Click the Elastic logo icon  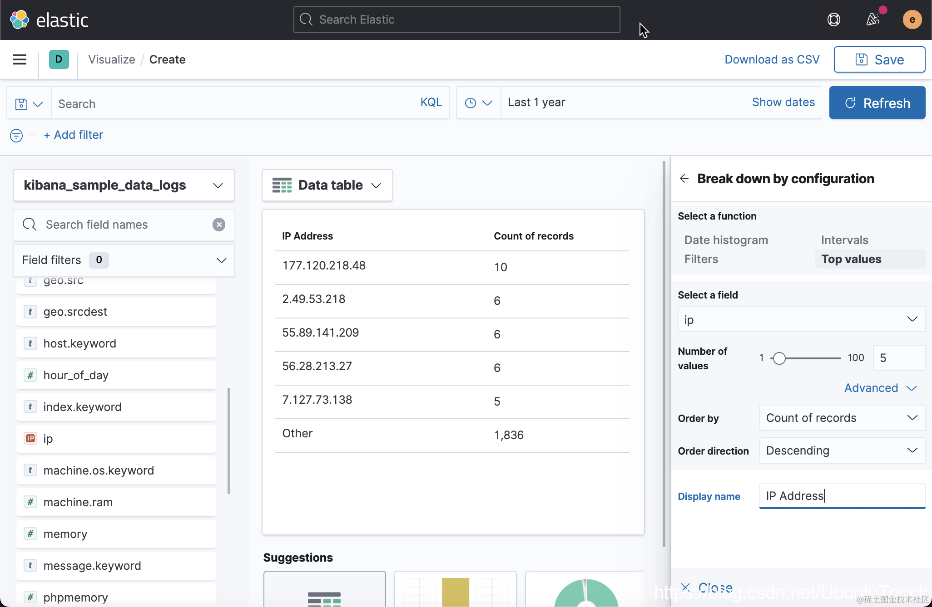pos(20,20)
